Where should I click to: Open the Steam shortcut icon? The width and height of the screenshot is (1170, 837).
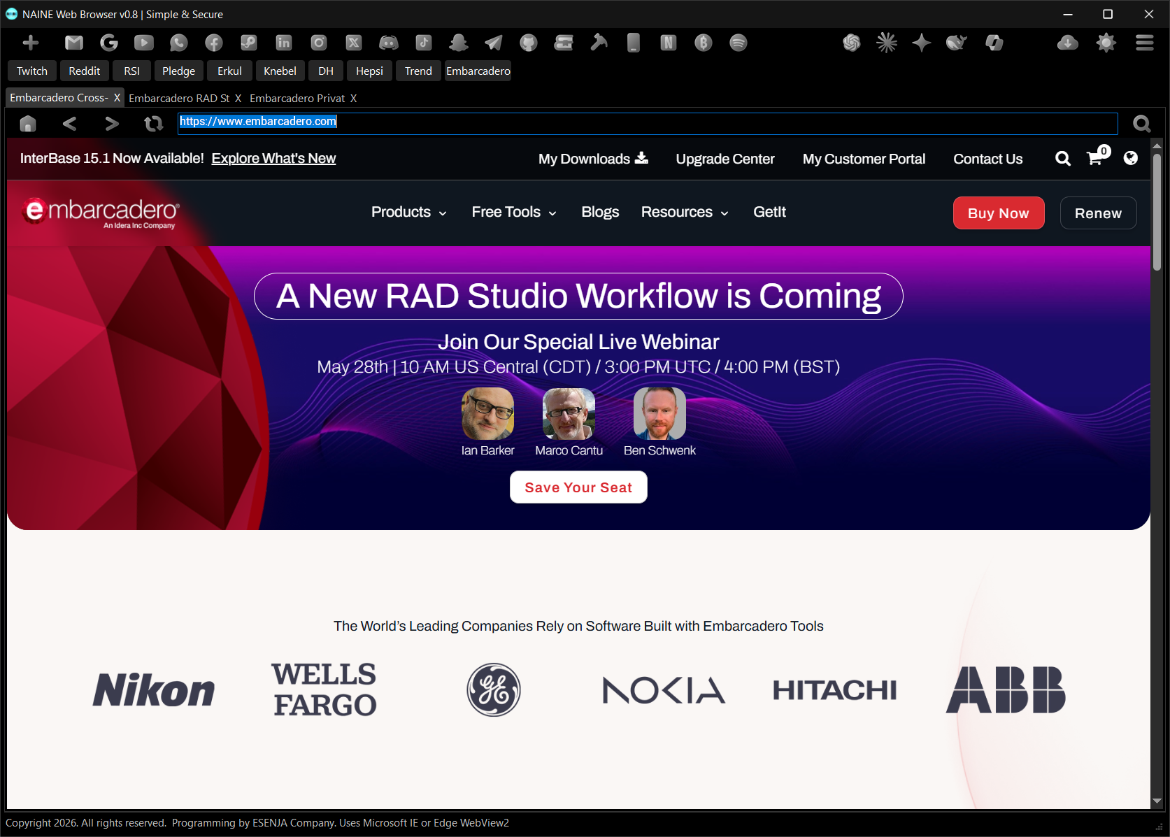click(249, 43)
